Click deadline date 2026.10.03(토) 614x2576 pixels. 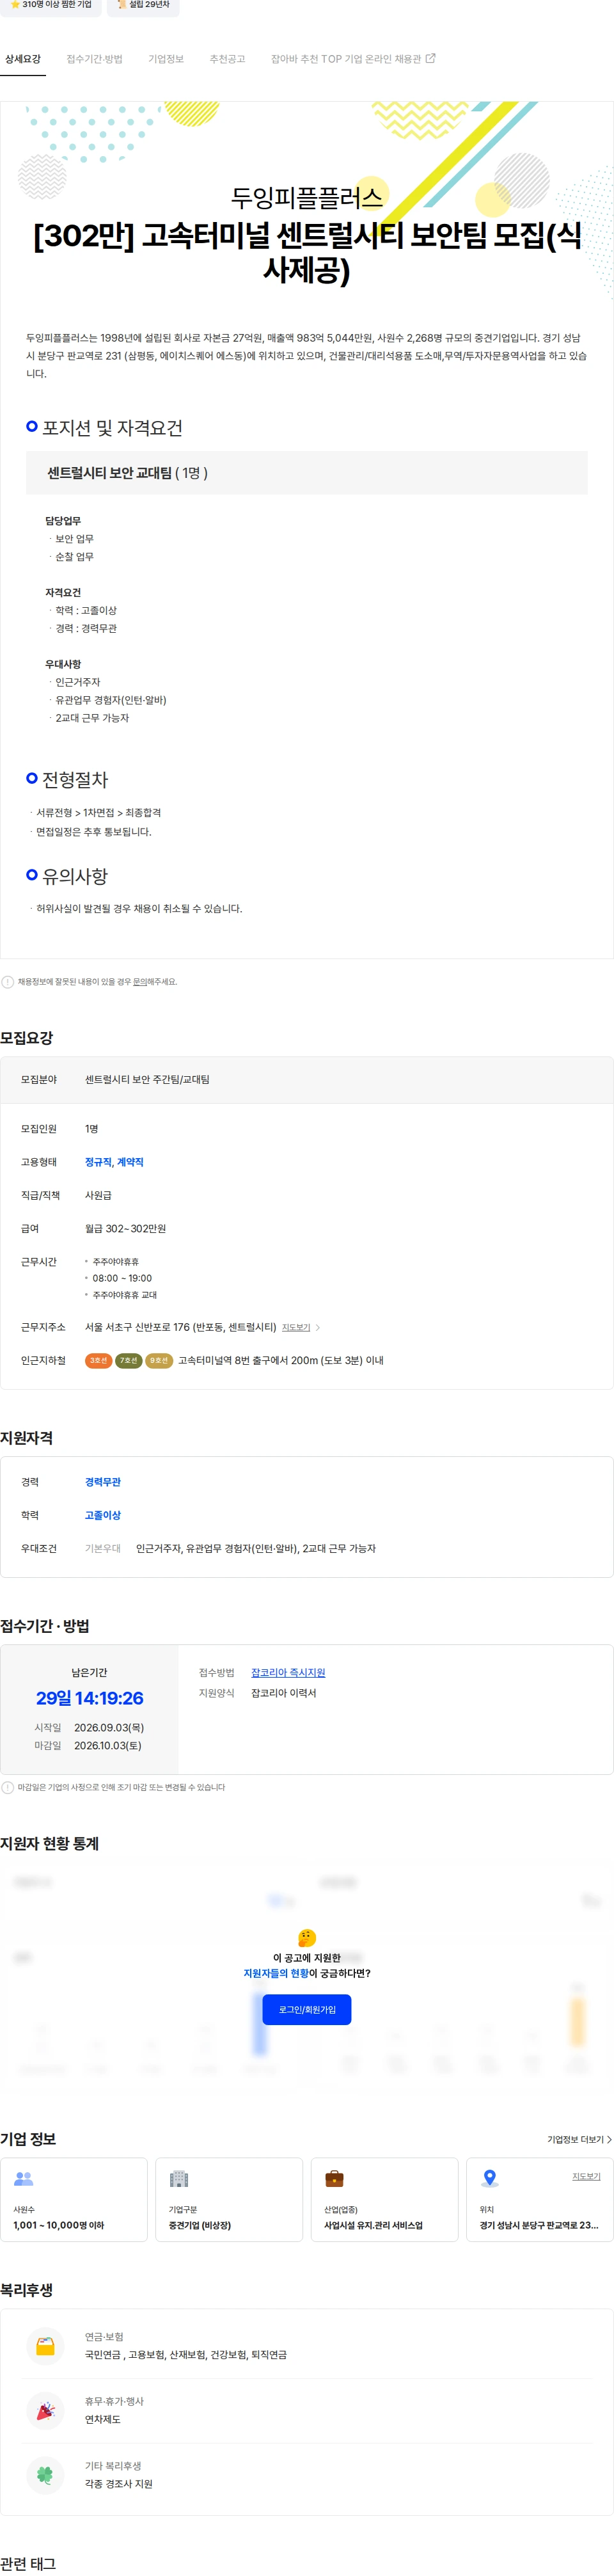pos(108,1745)
